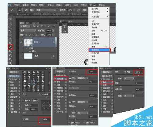Click the Clone Stamp tool below Brush

10,51
